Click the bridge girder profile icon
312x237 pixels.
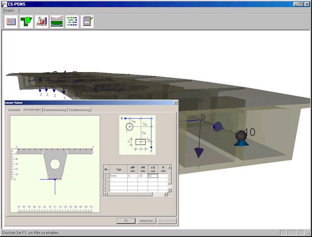pyautogui.click(x=57, y=22)
